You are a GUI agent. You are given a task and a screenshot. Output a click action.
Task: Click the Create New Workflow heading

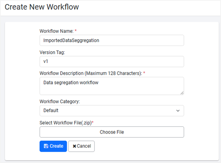click(42, 7)
